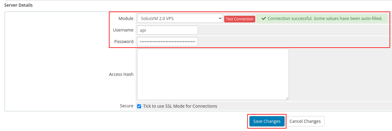The width and height of the screenshot is (392, 131).
Task: Click the Username field label
Action: point(123,30)
